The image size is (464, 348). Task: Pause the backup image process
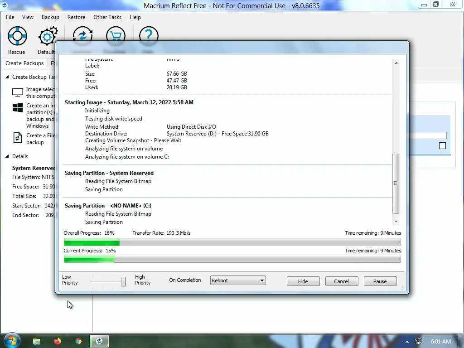pos(380,281)
